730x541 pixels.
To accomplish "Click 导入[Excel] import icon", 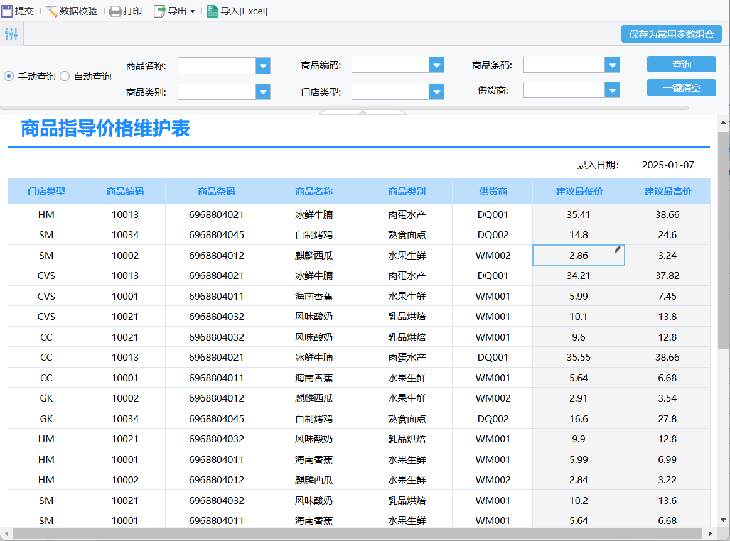I will (213, 11).
